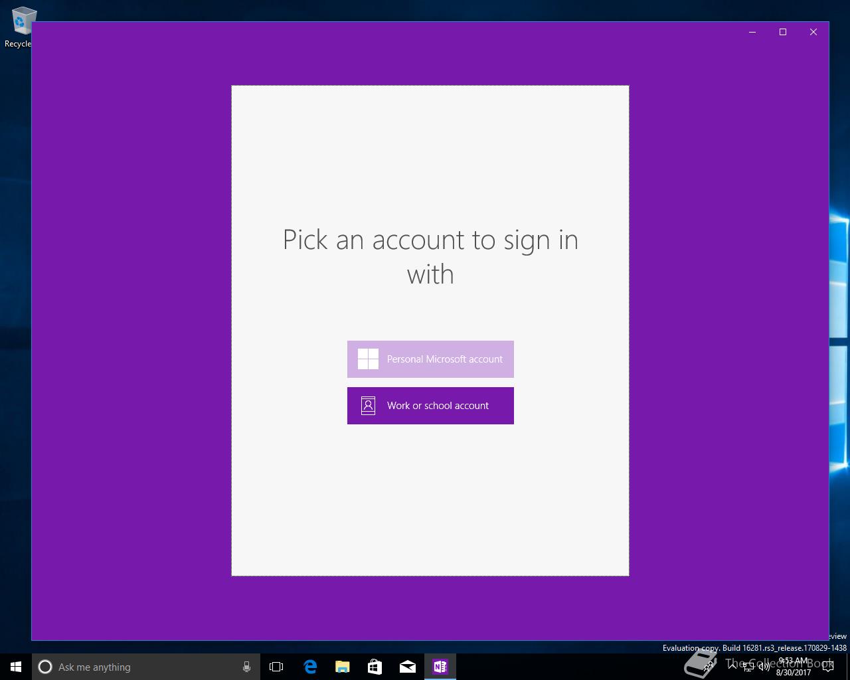Open the date and time clock
Viewport: 850px width, 680px height.
tap(794, 667)
